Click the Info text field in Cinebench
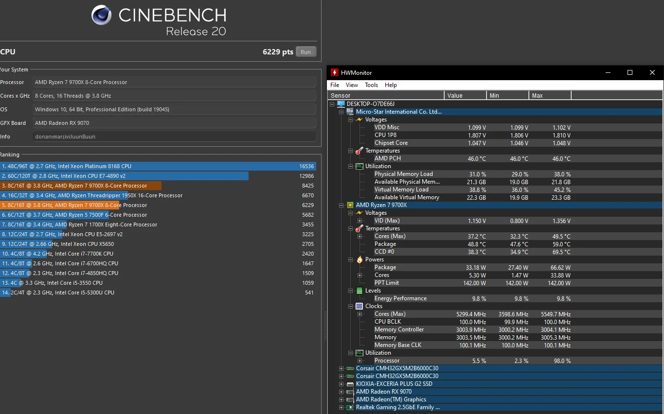This screenshot has height=414, width=664. point(174,137)
